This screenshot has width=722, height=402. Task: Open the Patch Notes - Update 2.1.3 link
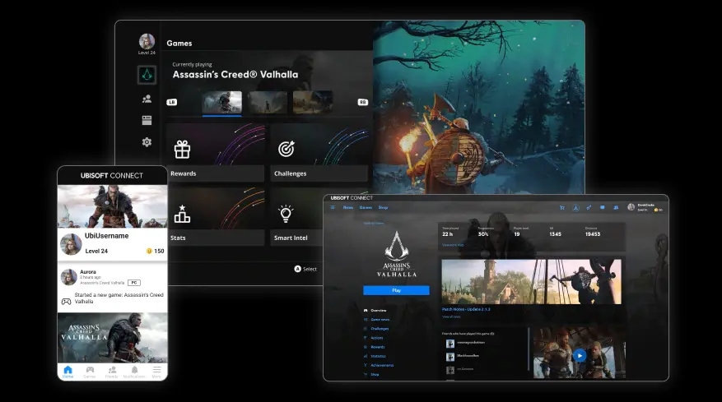point(466,310)
